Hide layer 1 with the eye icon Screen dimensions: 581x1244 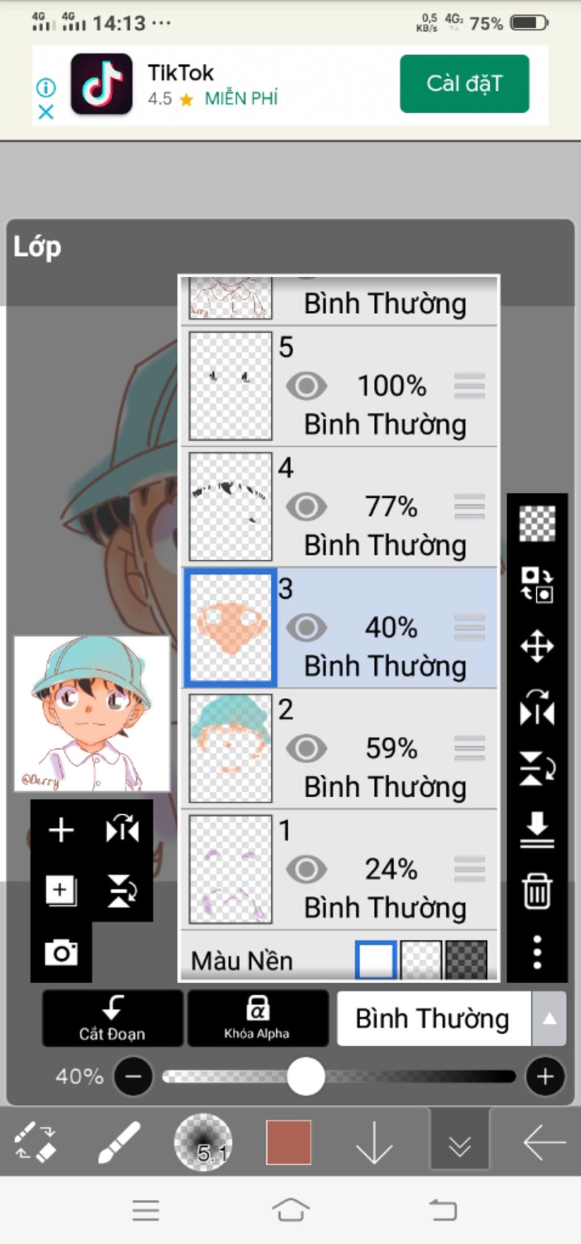(306, 869)
